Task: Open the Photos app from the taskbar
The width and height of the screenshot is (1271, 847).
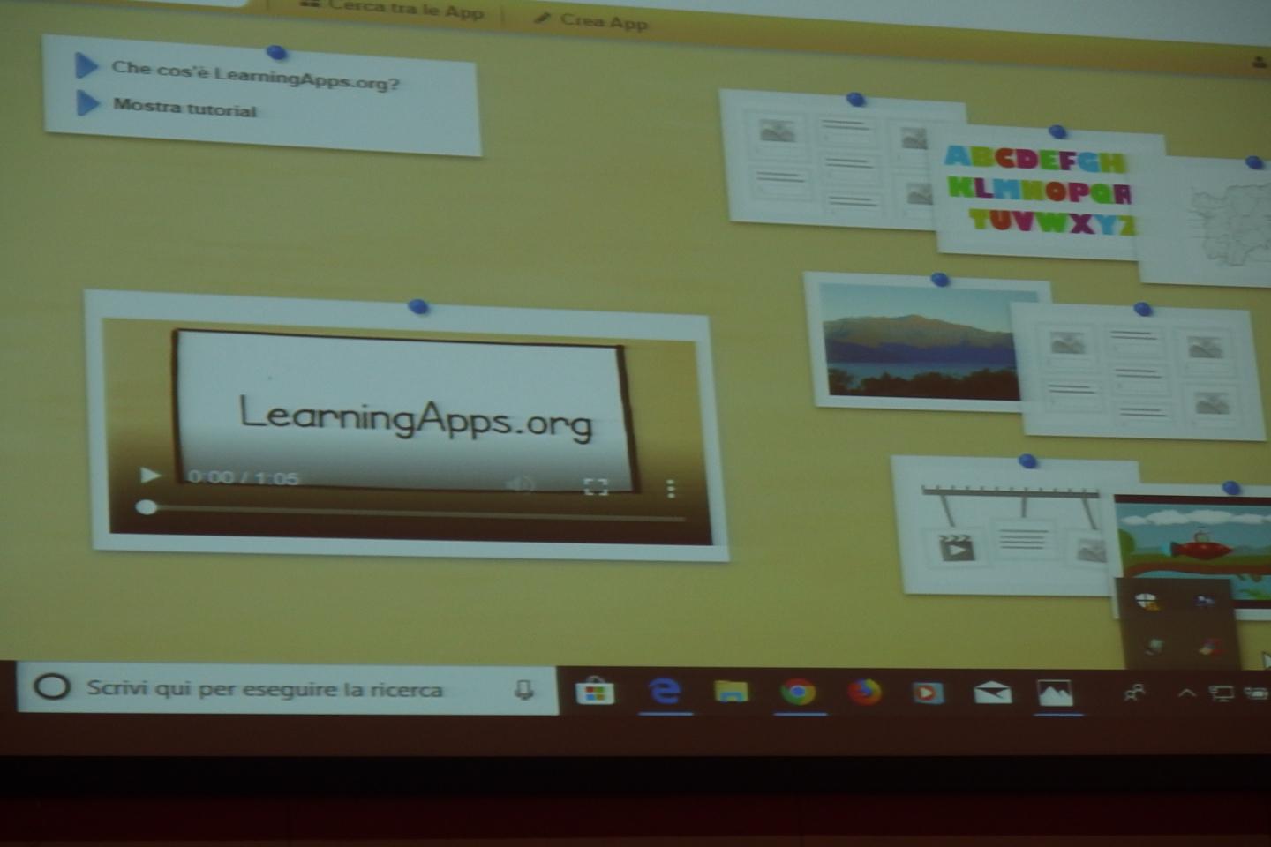Action: pos(1056,693)
